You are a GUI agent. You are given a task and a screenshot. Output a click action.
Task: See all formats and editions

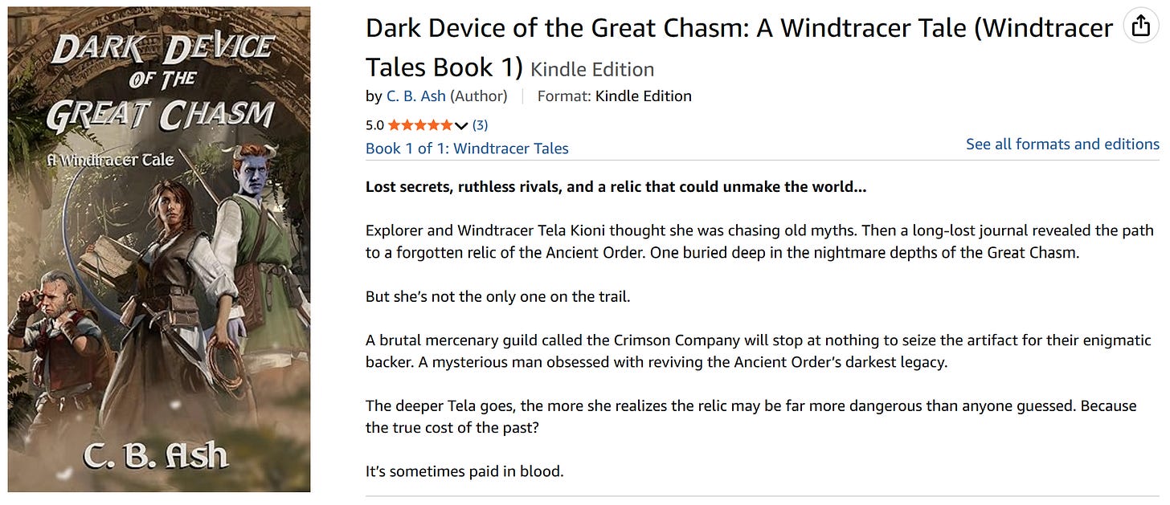click(x=1062, y=144)
